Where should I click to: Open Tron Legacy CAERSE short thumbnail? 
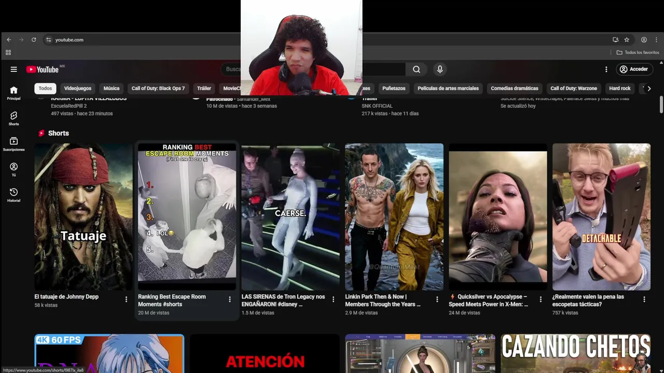pos(290,217)
